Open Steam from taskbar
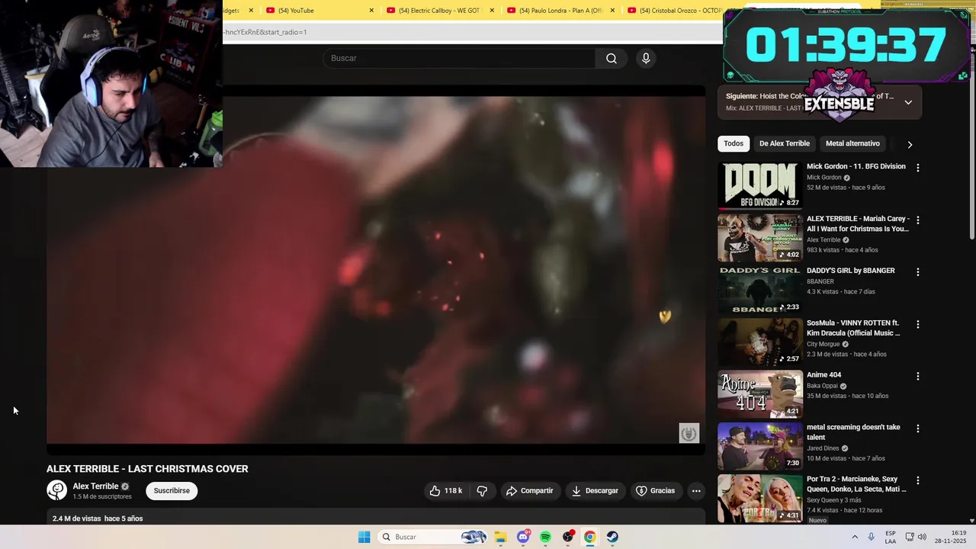Image resolution: width=976 pixels, height=549 pixels. (612, 537)
